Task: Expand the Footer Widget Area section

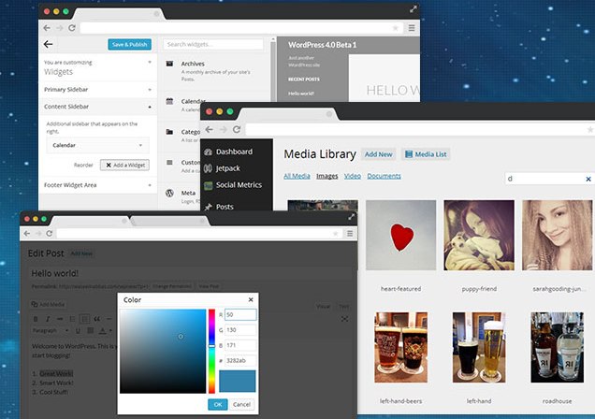Action: (98, 185)
